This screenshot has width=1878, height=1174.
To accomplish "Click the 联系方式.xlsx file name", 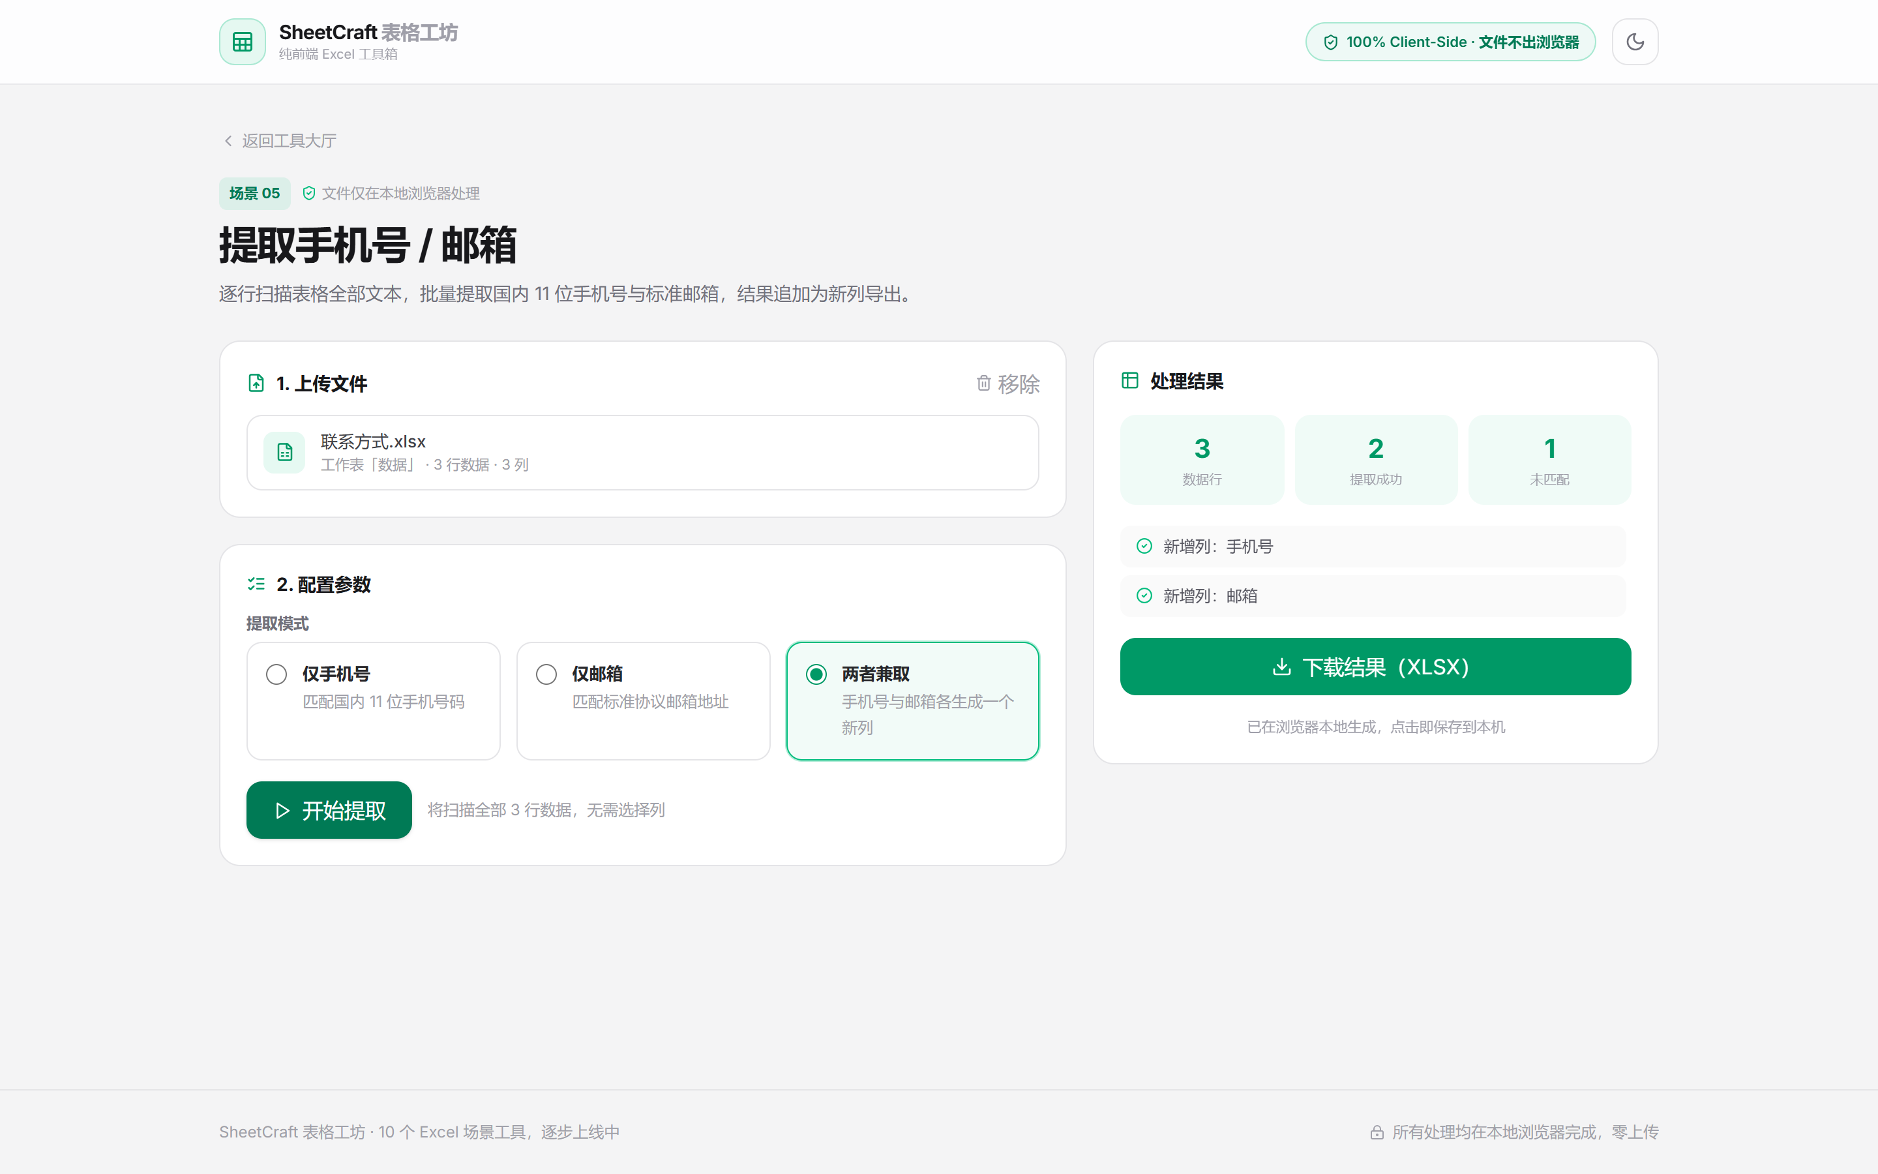I will click(373, 441).
